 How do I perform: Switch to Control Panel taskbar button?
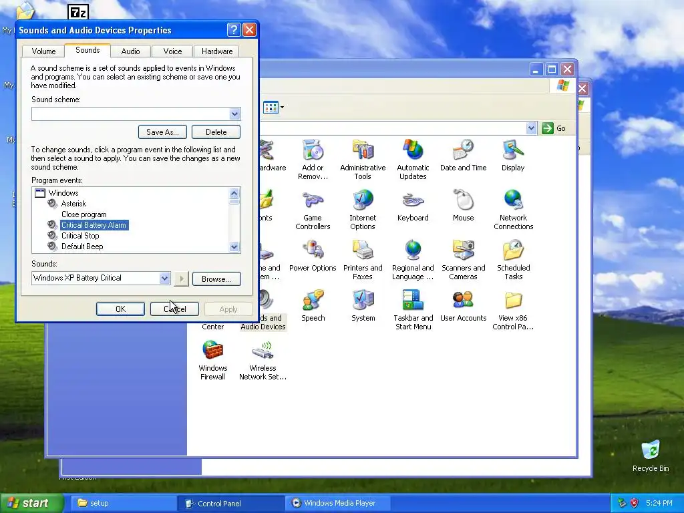(x=230, y=504)
